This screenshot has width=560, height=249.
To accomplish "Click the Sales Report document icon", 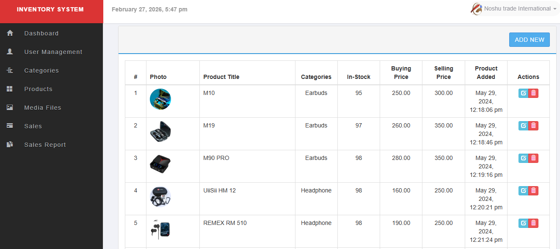I will [10, 145].
